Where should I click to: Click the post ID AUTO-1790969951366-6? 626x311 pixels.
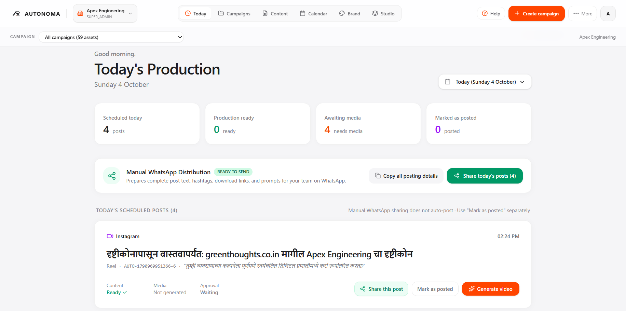[x=150, y=266]
